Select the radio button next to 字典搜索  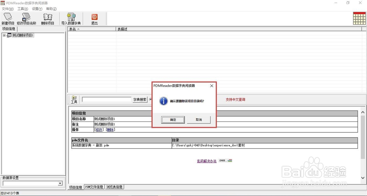point(150,99)
